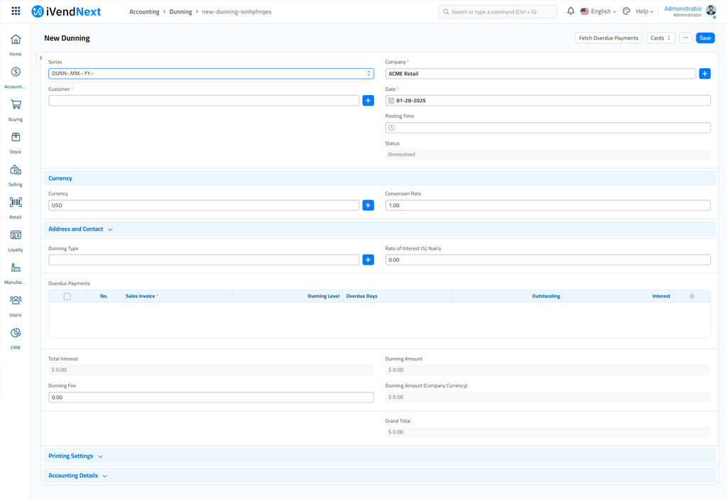Open the Overdue Payments table column settings
The image size is (727, 499).
coord(692,296)
